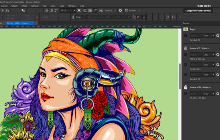
Task: Click the Import icon
Action: [46, 10]
